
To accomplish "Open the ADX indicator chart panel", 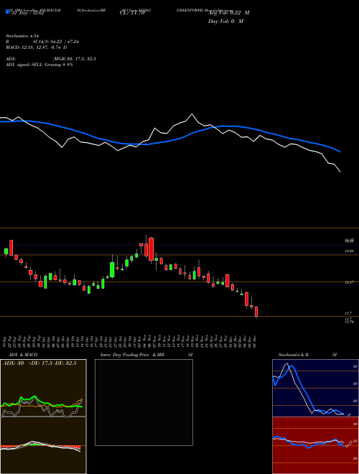I will click(43, 388).
